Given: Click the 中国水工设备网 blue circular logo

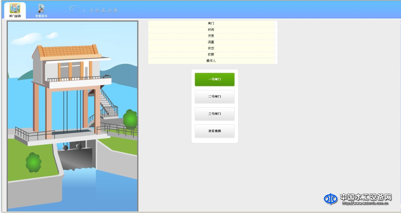Looking at the screenshot, I should click(330, 199).
